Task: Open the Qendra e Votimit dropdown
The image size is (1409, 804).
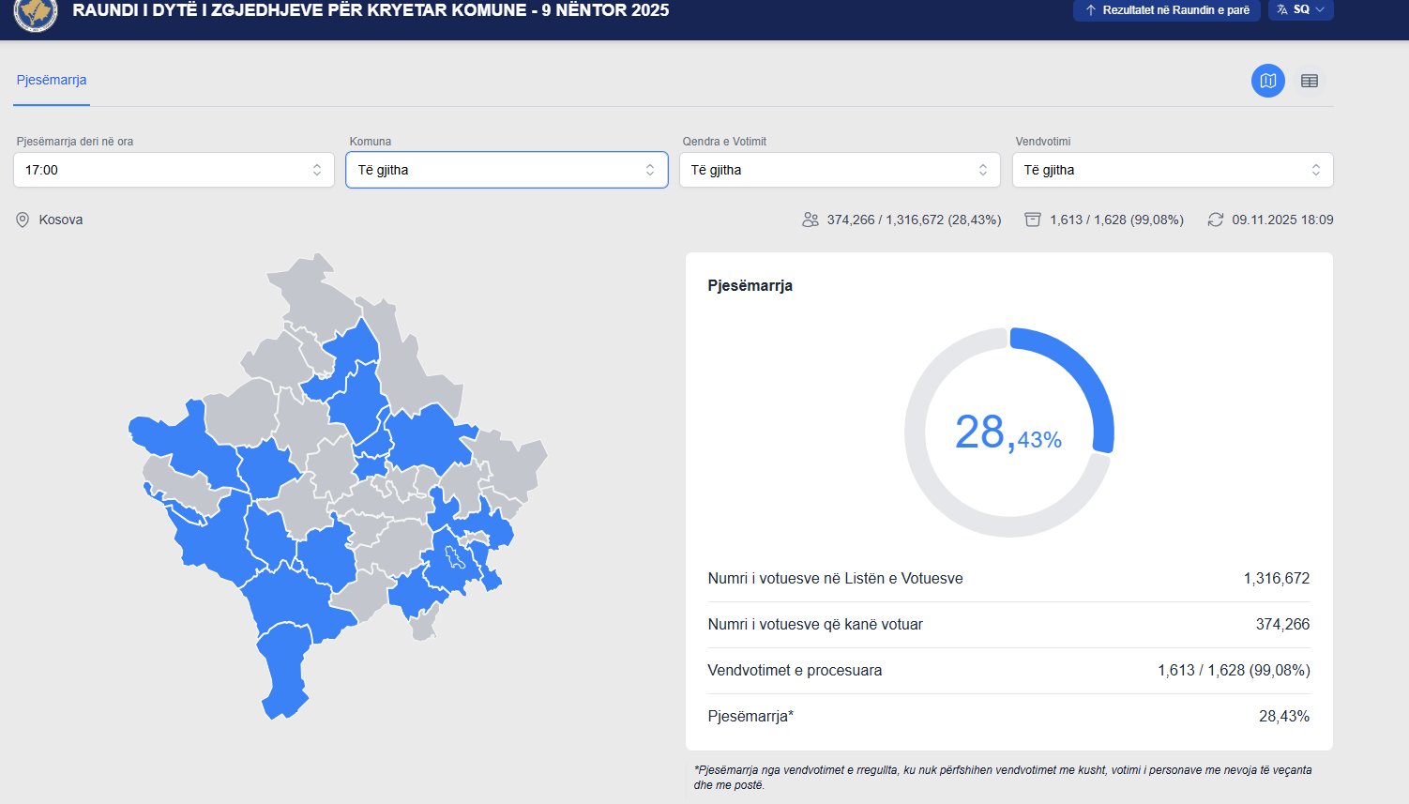Action: (x=840, y=170)
